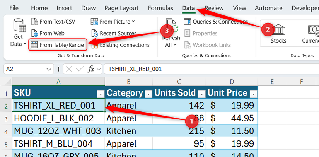Viewport: 319px width, 157px height.
Task: Select cell HOODIE_L_BLK_002
Action: [59, 118]
